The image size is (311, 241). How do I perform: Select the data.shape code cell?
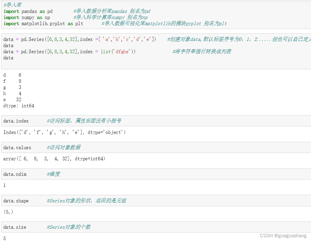coord(156,201)
